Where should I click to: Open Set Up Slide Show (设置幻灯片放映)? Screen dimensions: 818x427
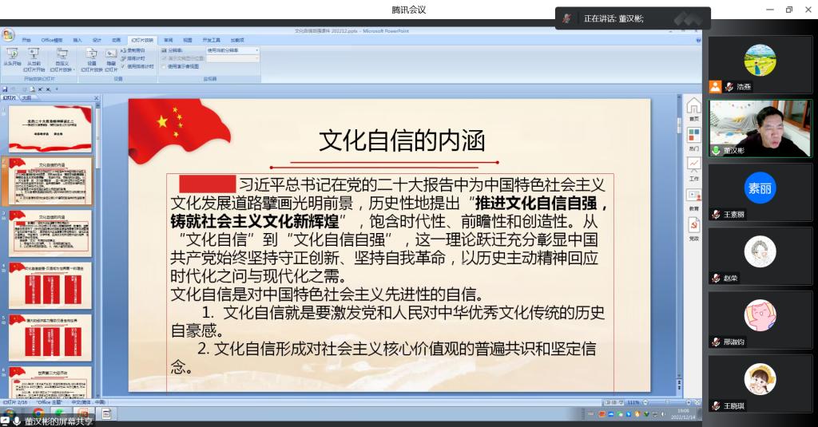click(x=91, y=59)
